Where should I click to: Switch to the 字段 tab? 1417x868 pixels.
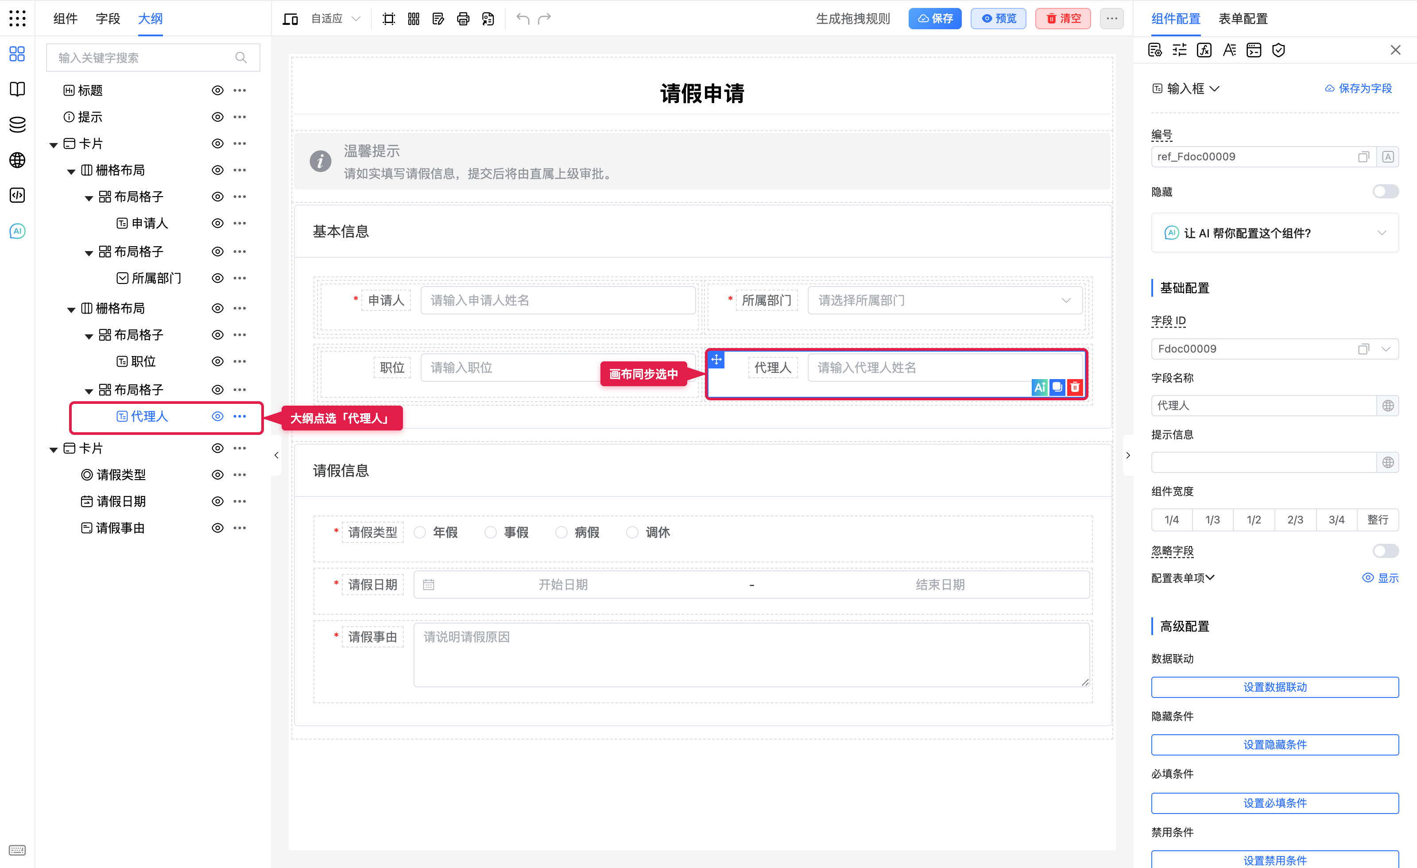click(x=108, y=19)
